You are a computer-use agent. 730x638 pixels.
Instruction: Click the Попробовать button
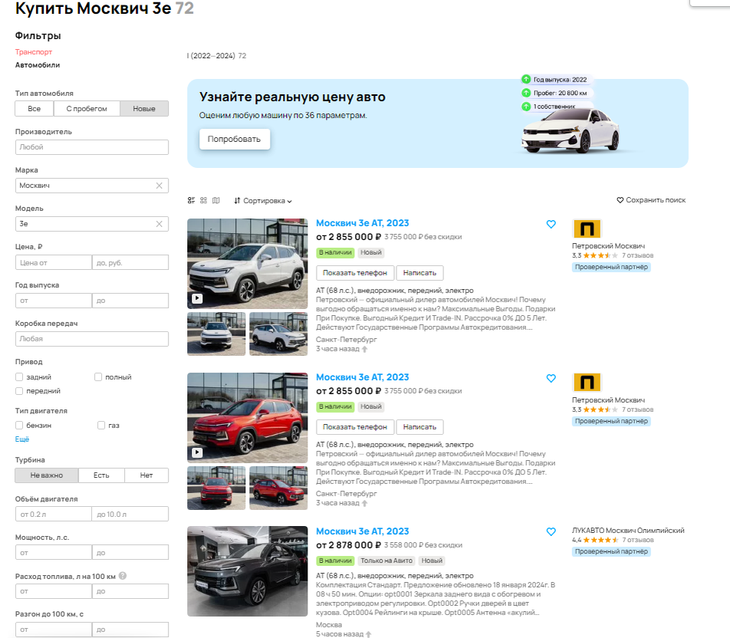tap(234, 140)
